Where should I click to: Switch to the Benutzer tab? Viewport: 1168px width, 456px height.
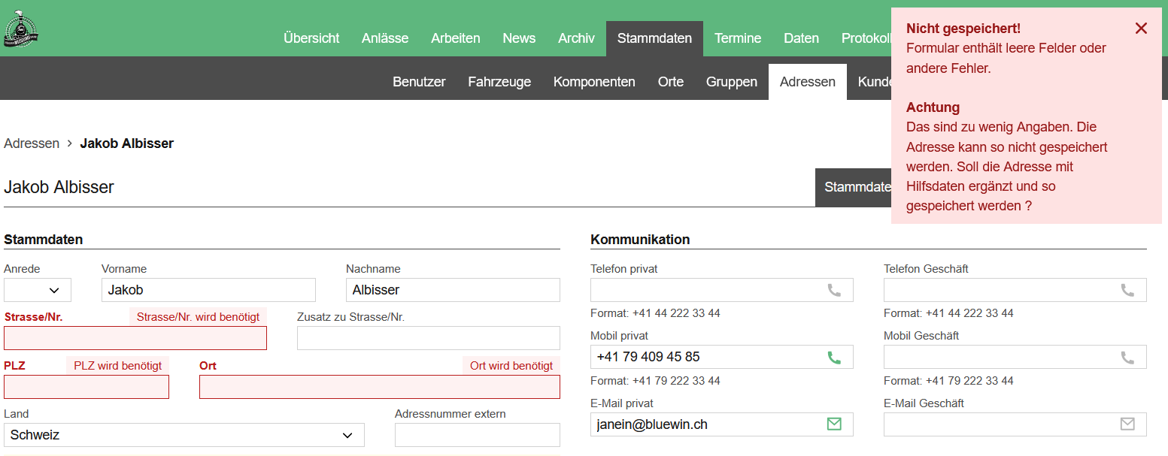coord(419,81)
